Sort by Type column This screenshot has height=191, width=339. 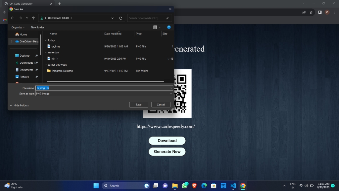(x=139, y=34)
